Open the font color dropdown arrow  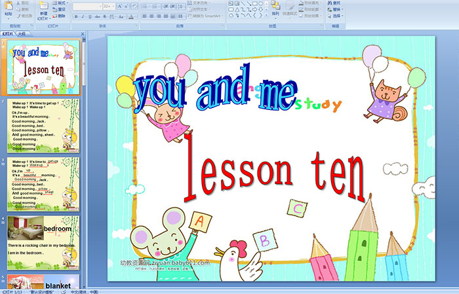136,16
